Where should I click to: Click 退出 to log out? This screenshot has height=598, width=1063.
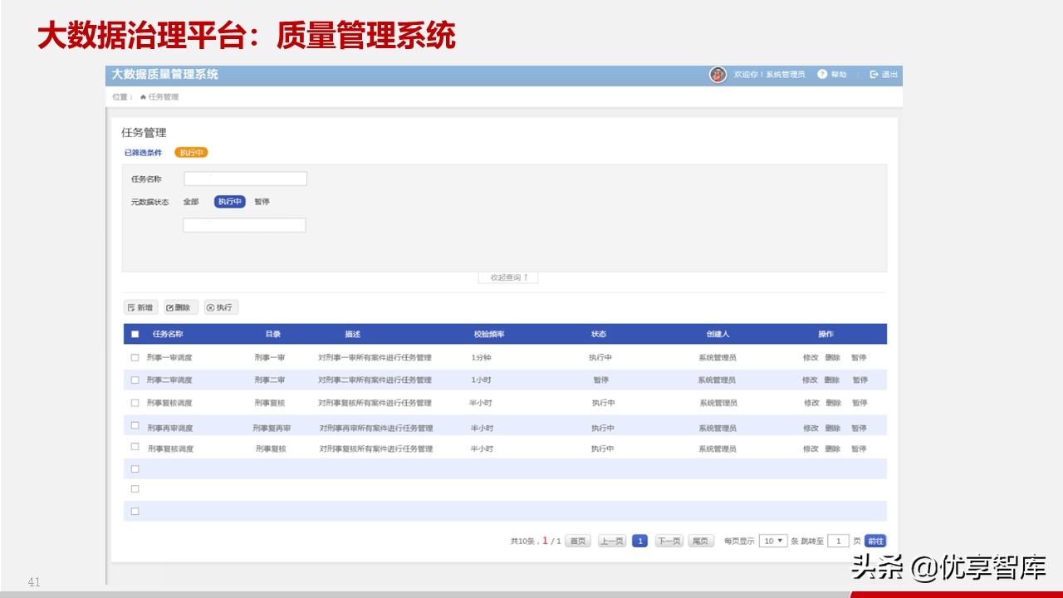(x=884, y=75)
